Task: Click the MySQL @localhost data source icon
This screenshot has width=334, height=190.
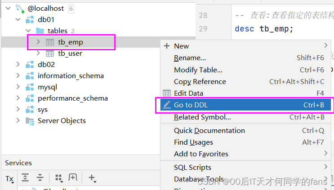Action: tap(20, 9)
